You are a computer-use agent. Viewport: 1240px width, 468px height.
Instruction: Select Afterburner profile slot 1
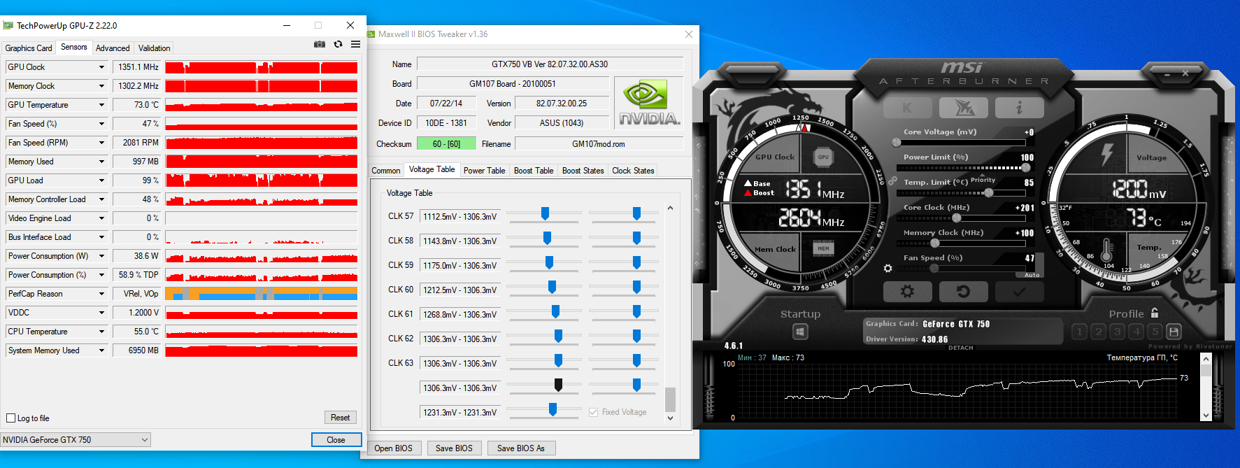coord(1079,332)
